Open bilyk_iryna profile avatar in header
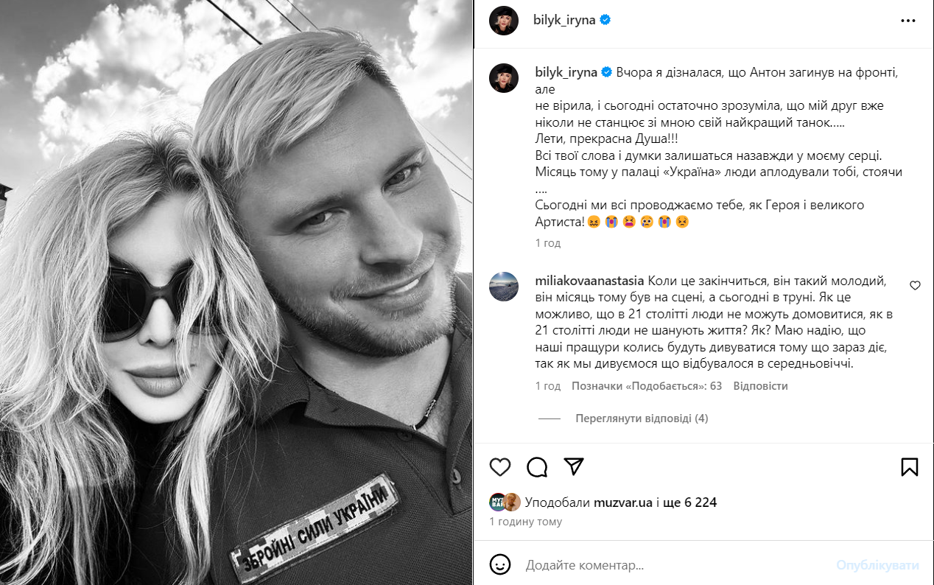 pyautogui.click(x=504, y=21)
